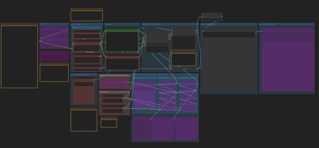Collapse the node in Load reference image group

pyautogui.click(x=74, y=77)
